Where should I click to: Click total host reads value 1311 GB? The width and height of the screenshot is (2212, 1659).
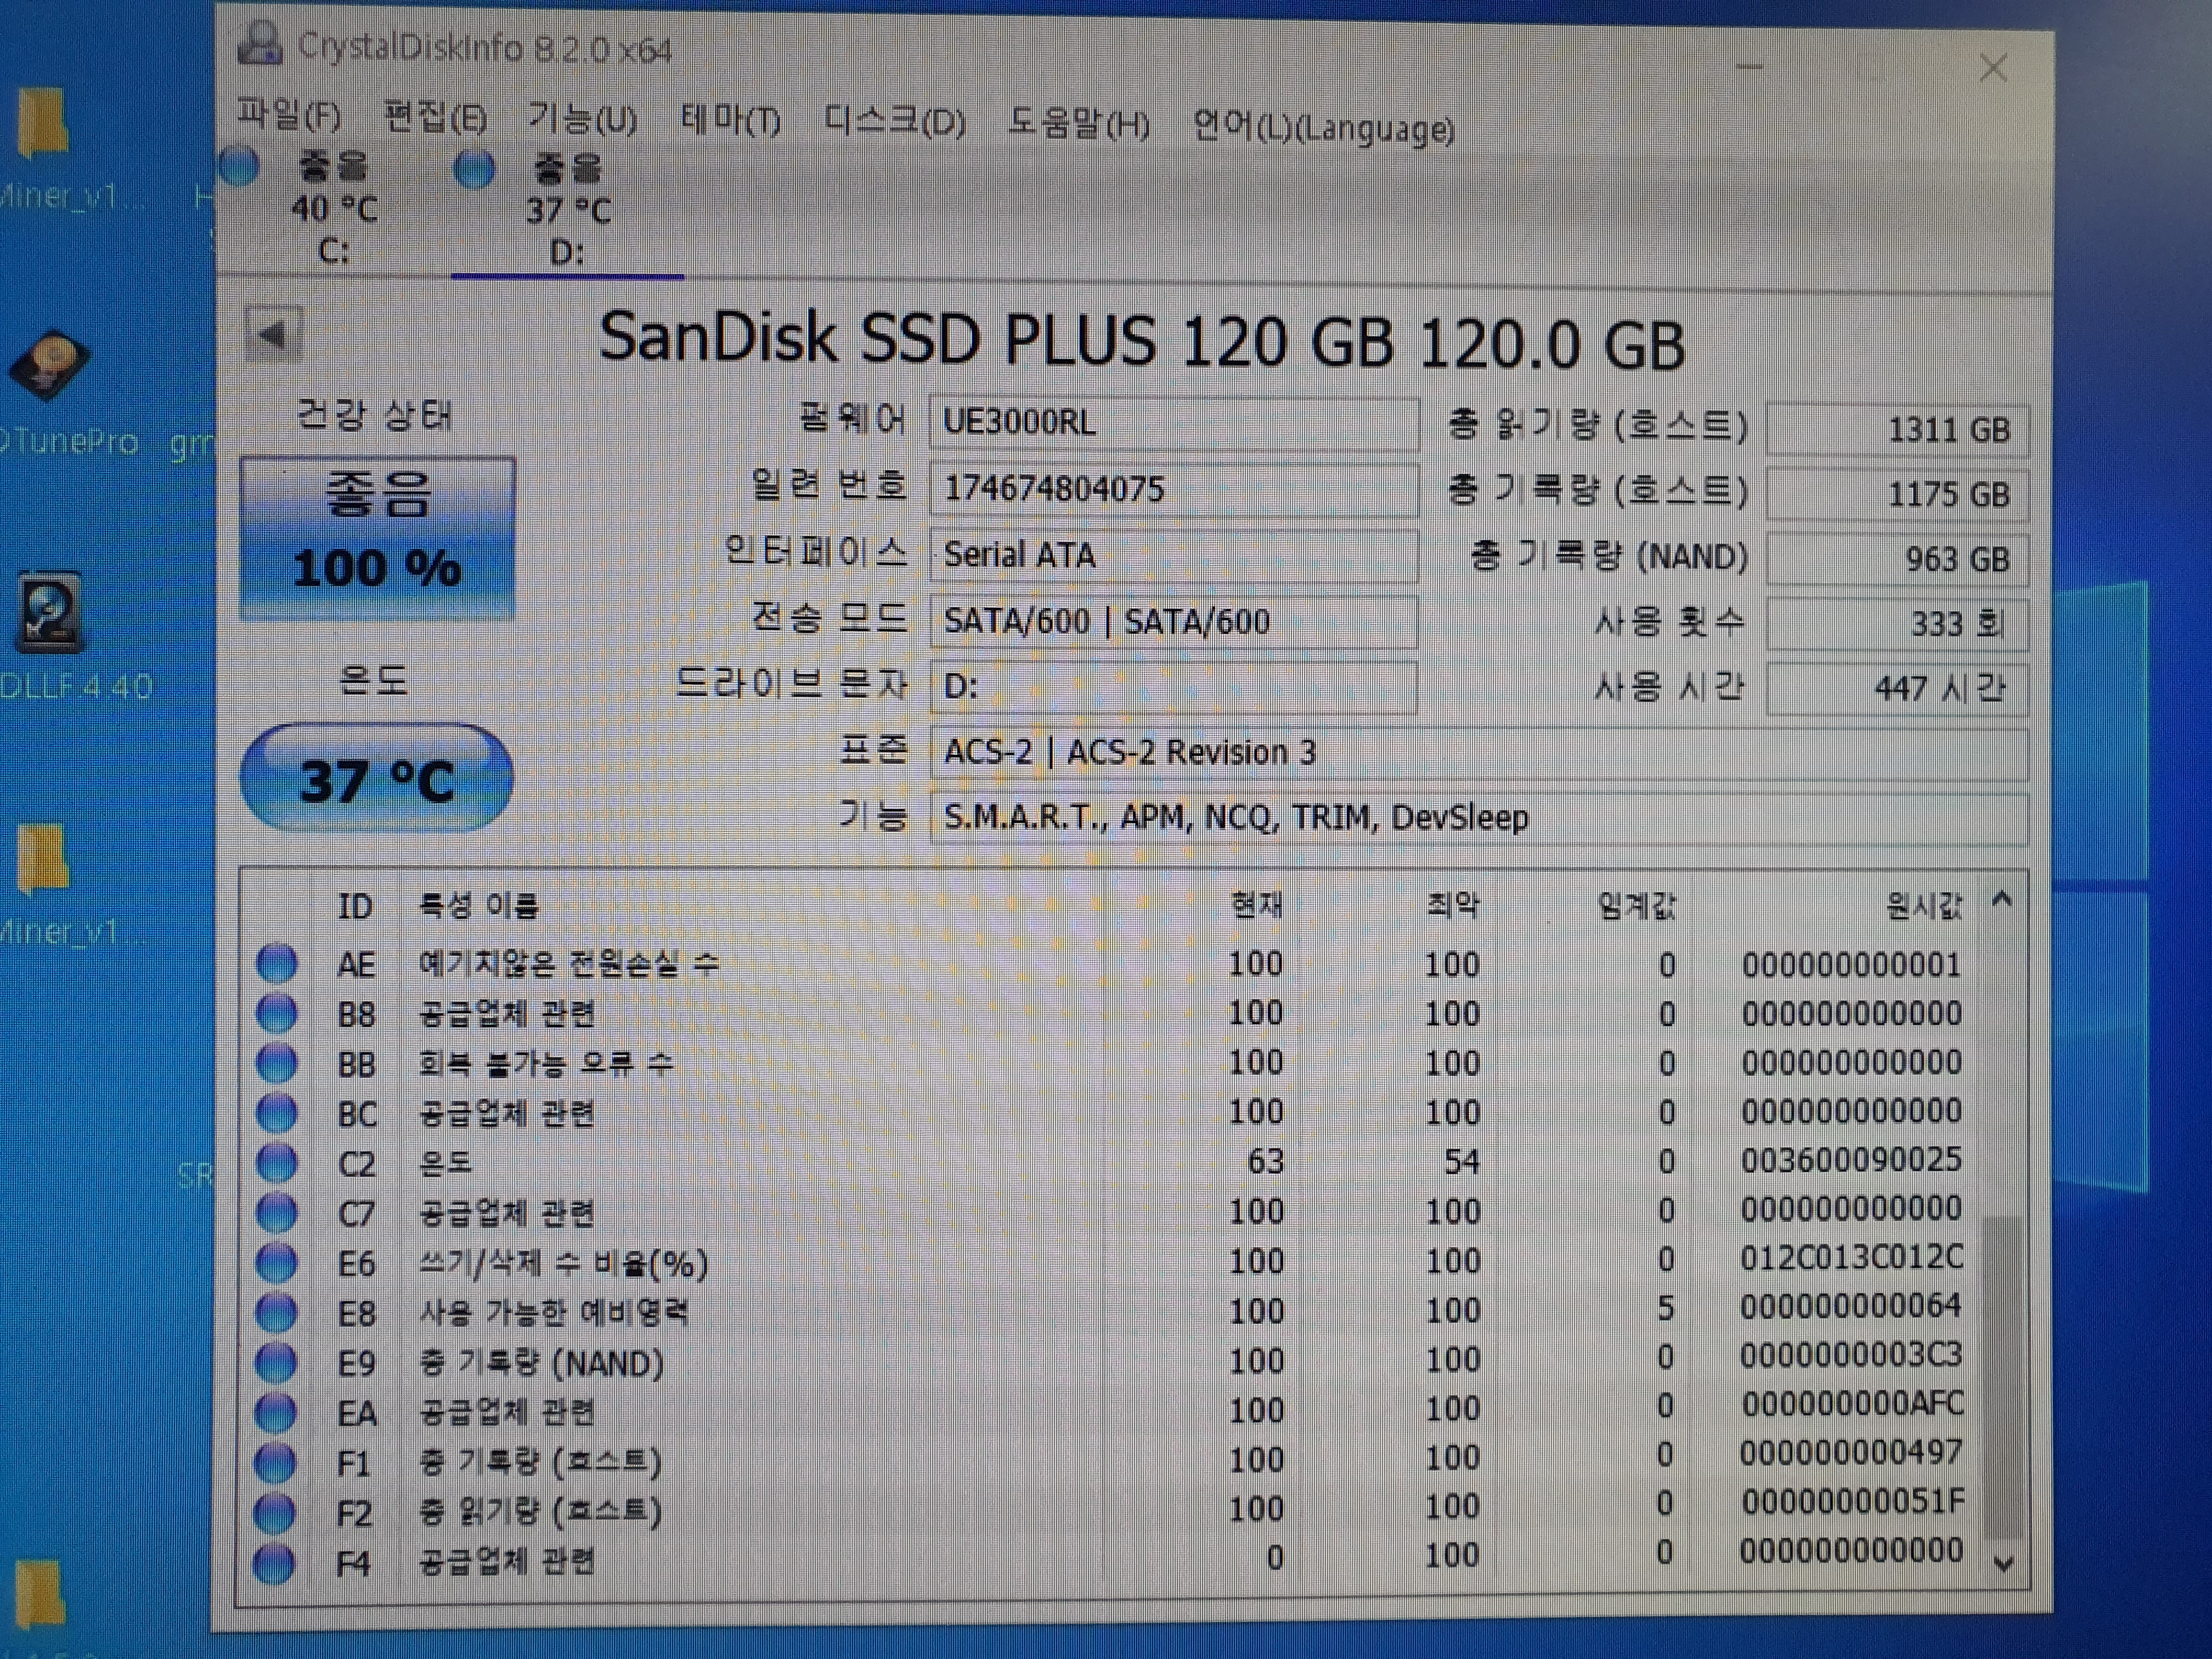click(x=1897, y=430)
